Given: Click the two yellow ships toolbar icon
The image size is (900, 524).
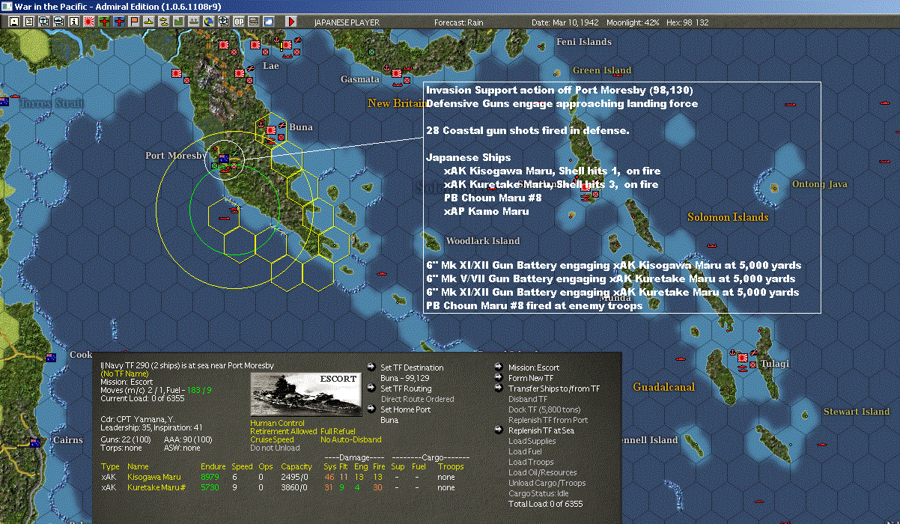Looking at the screenshot, I should point(163,22).
